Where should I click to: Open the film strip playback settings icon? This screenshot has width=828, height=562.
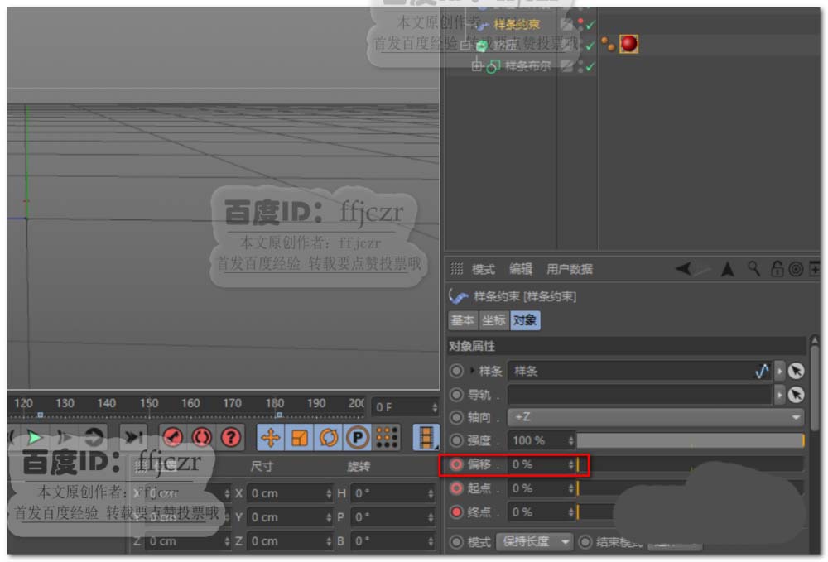click(426, 438)
